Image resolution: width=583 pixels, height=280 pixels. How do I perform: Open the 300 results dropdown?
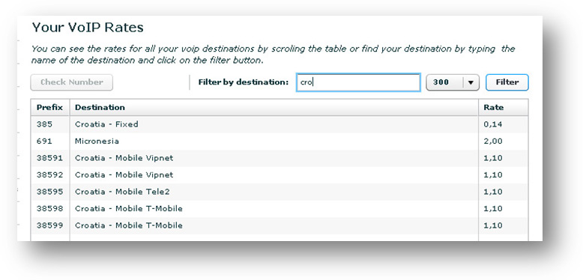point(453,82)
